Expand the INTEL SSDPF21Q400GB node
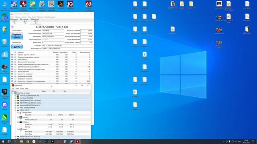This screenshot has width=257, height=144. (15, 108)
